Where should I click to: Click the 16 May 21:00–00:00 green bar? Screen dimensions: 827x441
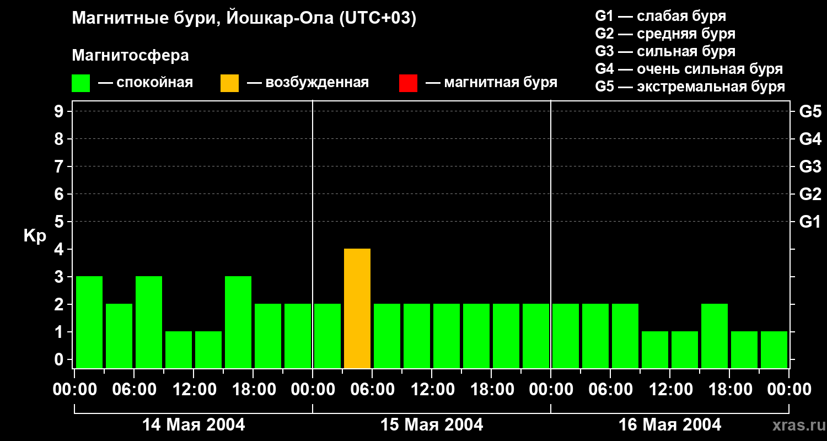point(774,350)
